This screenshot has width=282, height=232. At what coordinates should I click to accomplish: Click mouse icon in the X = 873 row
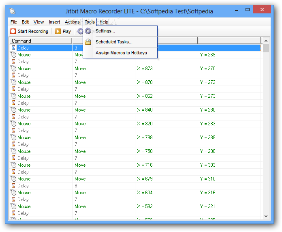pyautogui.click(x=13, y=69)
